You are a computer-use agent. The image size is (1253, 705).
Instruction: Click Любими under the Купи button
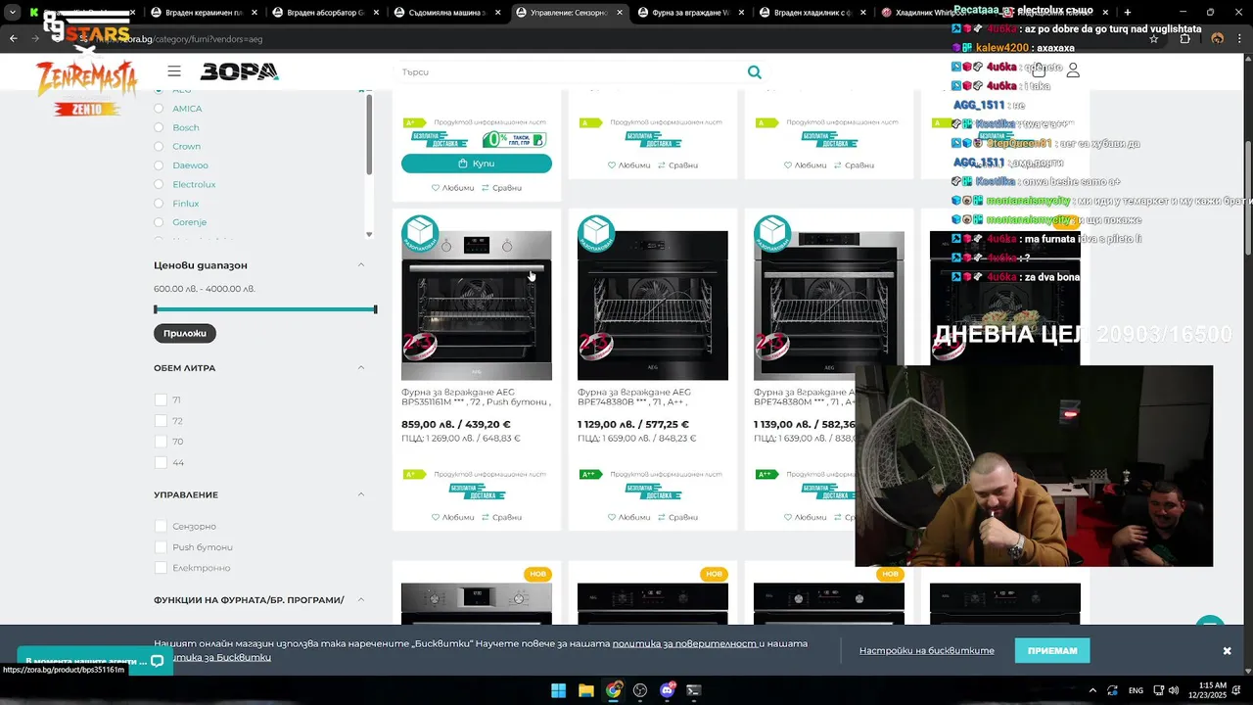pos(452,187)
